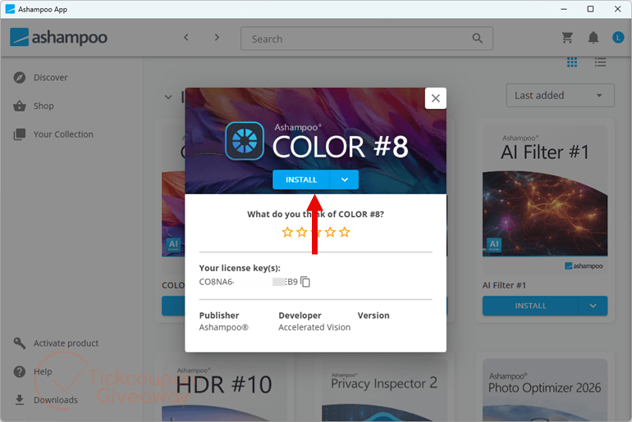The width and height of the screenshot is (632, 422).
Task: Focus the Search field
Action: (x=366, y=39)
